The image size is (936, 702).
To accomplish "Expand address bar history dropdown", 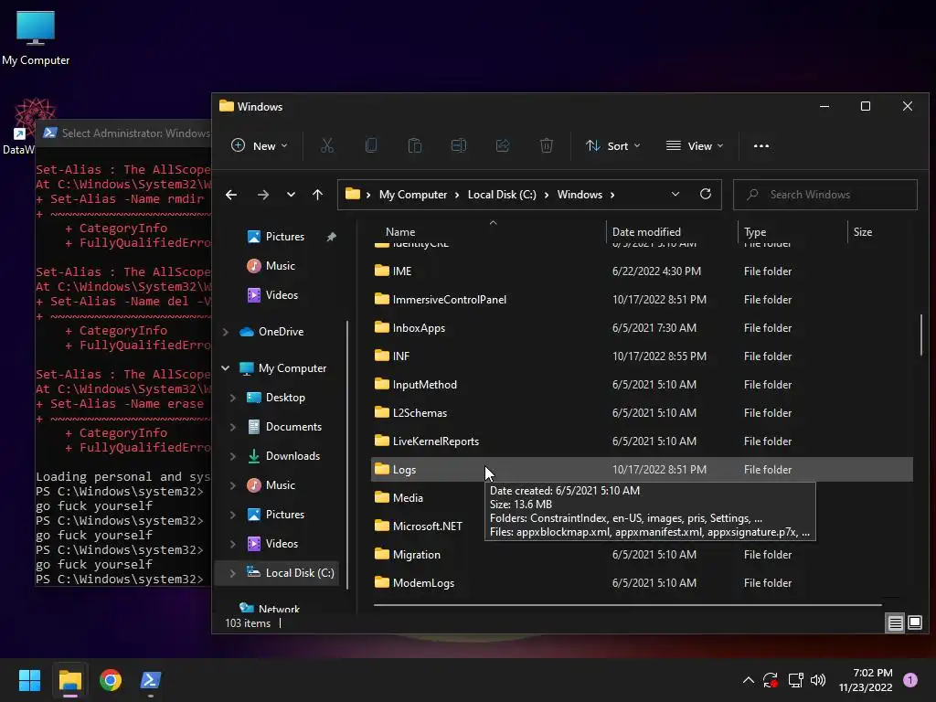I will 675,194.
